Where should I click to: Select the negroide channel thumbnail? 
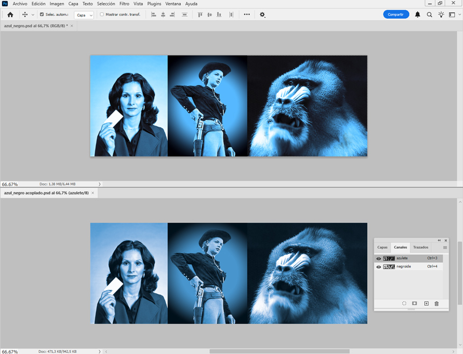[389, 266]
